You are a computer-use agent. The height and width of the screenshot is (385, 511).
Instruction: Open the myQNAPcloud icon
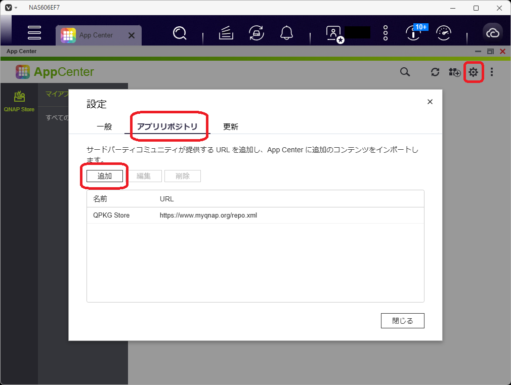(493, 32)
